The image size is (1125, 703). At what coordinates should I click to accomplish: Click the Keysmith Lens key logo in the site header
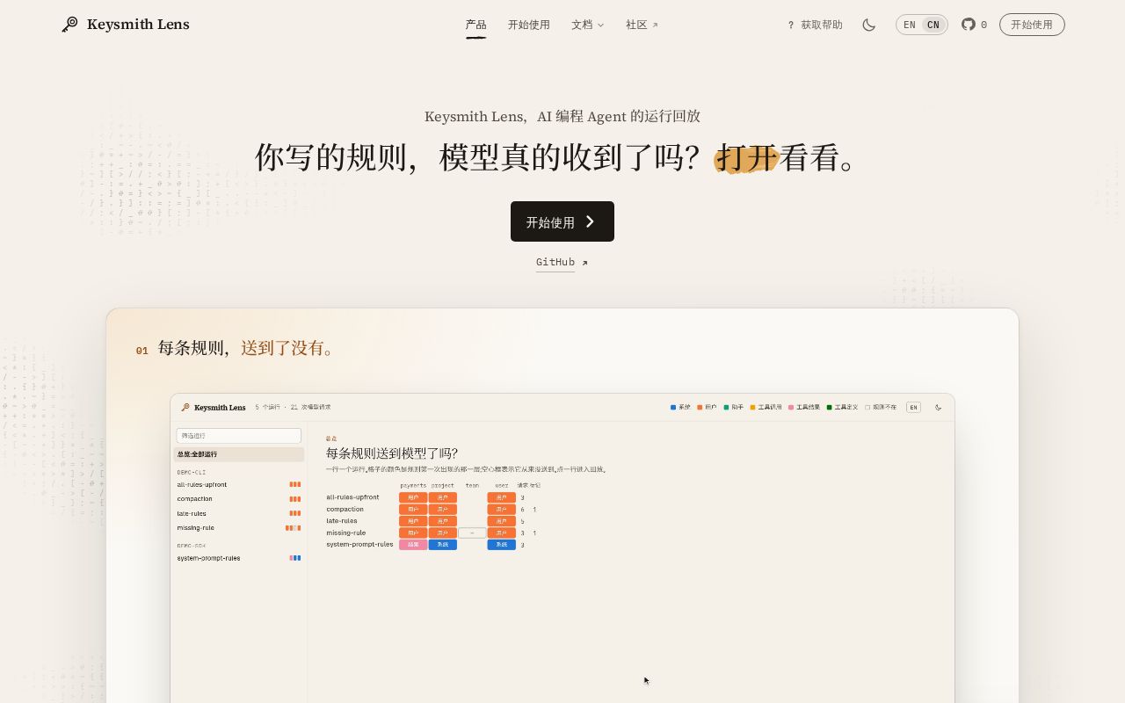[x=70, y=25]
